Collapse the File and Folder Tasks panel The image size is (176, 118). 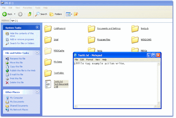point(37,53)
